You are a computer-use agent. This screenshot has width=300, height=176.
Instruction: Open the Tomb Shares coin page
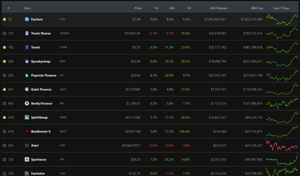click(x=41, y=33)
